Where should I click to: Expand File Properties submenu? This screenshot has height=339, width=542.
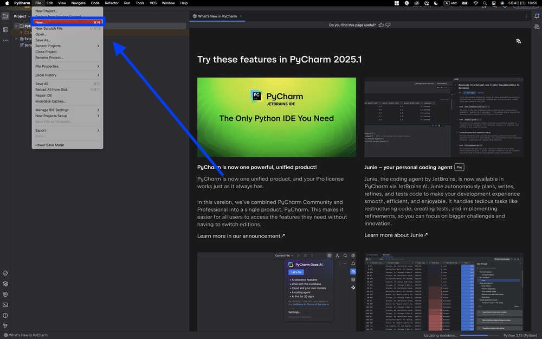click(x=67, y=66)
